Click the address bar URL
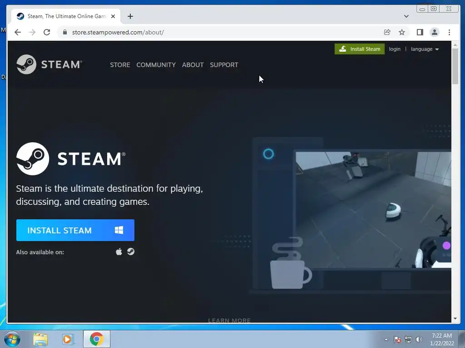This screenshot has height=348, width=465. point(118,32)
